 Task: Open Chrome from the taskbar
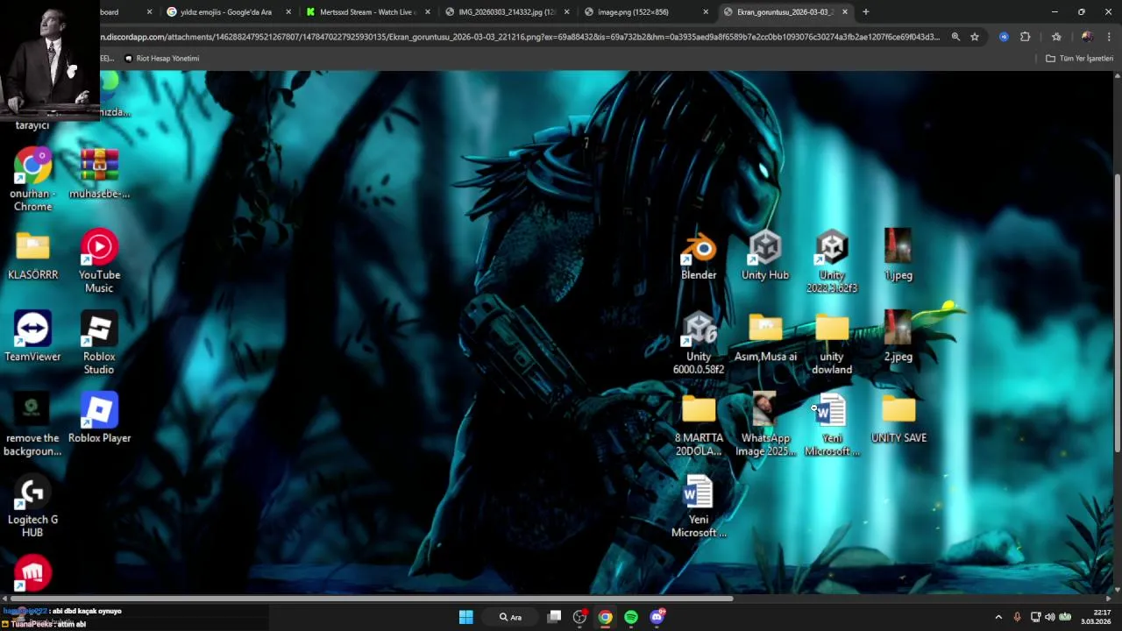click(x=605, y=617)
